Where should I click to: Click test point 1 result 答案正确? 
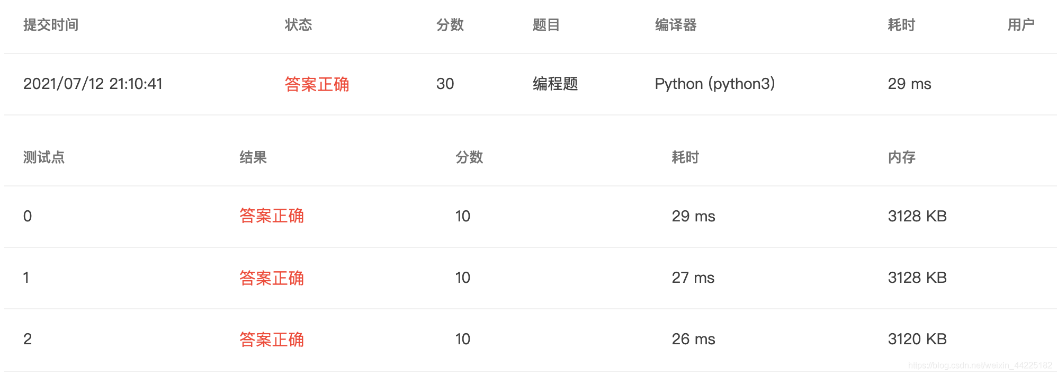272,278
